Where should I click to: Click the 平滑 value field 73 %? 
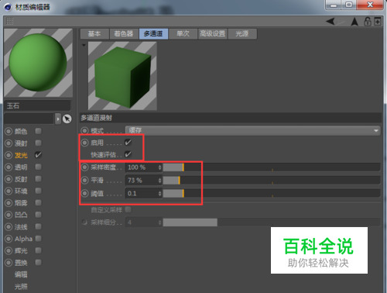pyautogui.click(x=142, y=180)
